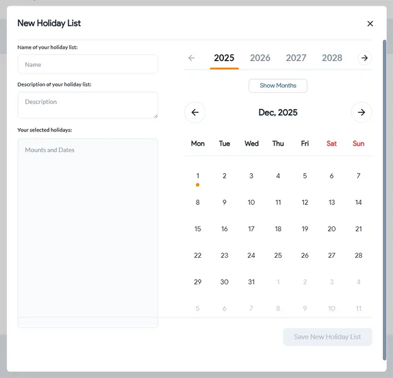Pick December 25 on the calendar

(278, 256)
